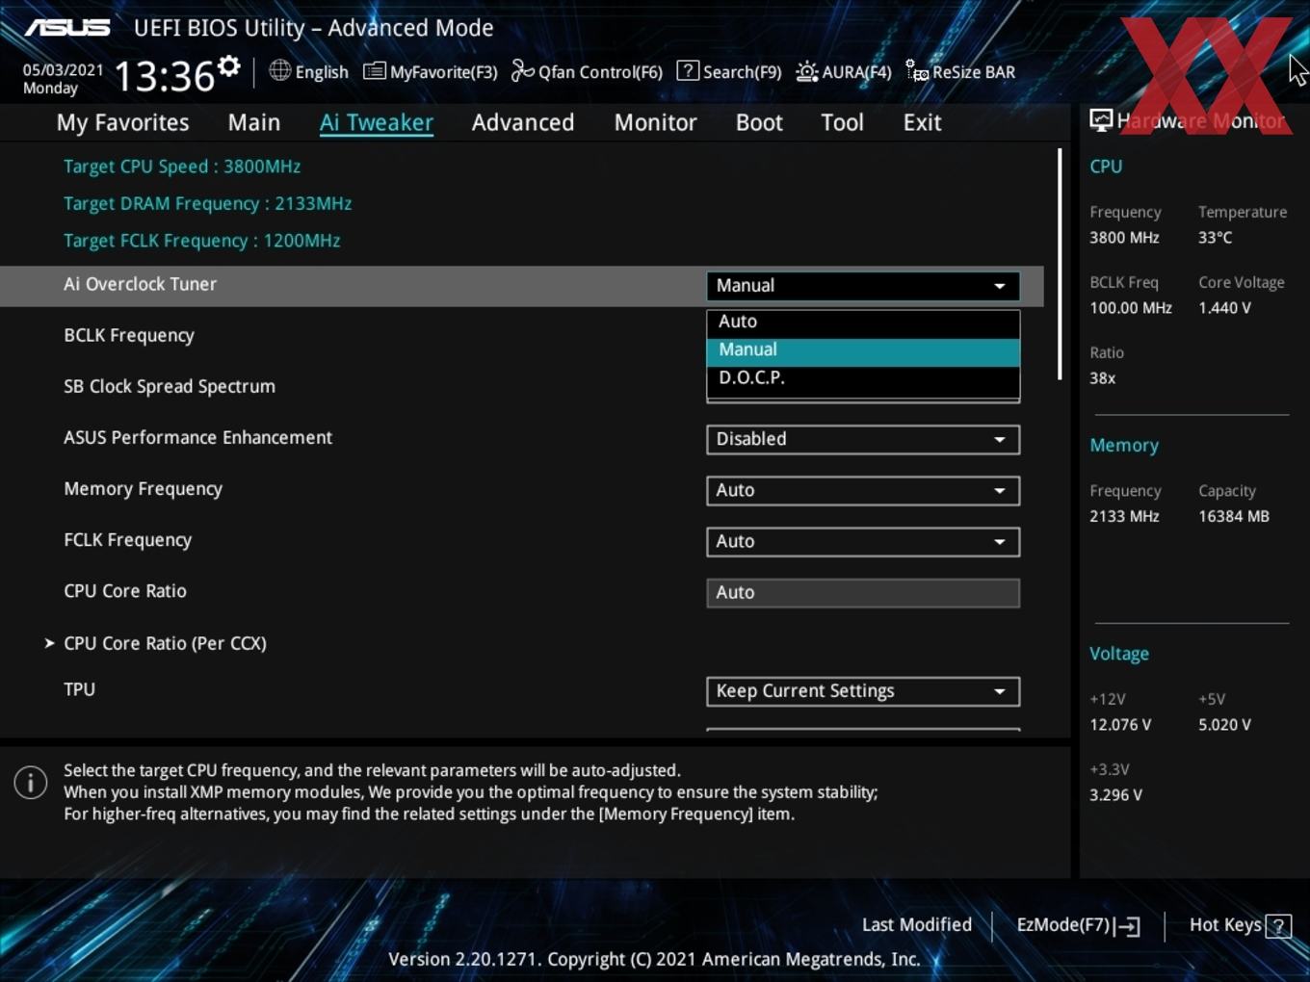Open the Tool tab
This screenshot has height=982, width=1310.
tap(842, 122)
